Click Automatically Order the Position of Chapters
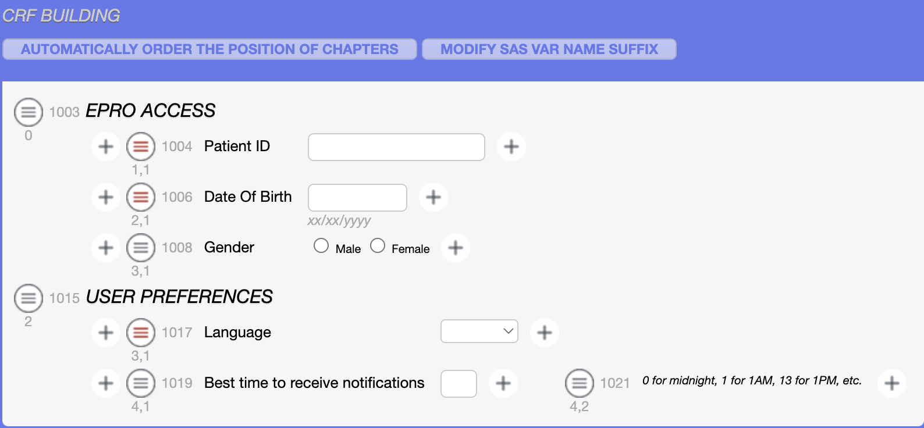Image resolution: width=924 pixels, height=428 pixels. [x=209, y=49]
